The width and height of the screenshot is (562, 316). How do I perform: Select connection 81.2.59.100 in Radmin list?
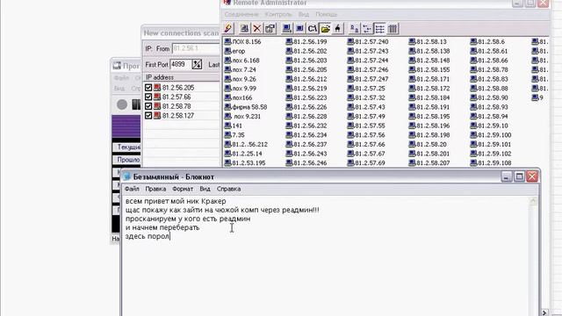pos(491,134)
